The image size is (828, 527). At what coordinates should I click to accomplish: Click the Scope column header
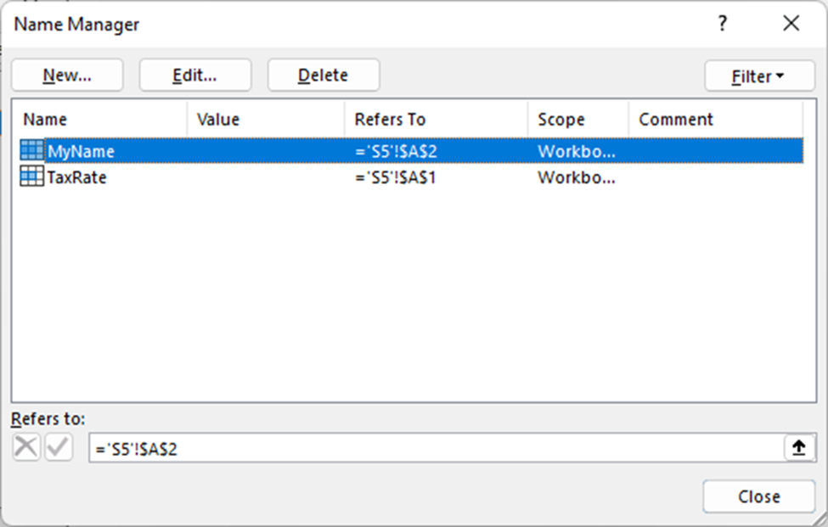pos(577,120)
